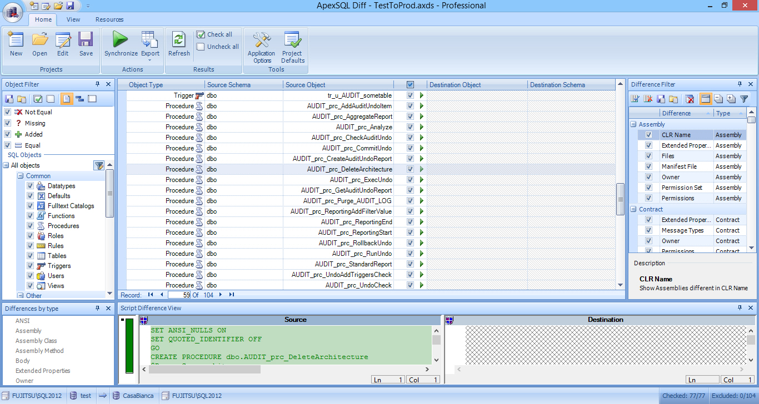Image resolution: width=759 pixels, height=404 pixels.
Task: Click expand-all icon in Difference Filter
Action: tap(731, 99)
